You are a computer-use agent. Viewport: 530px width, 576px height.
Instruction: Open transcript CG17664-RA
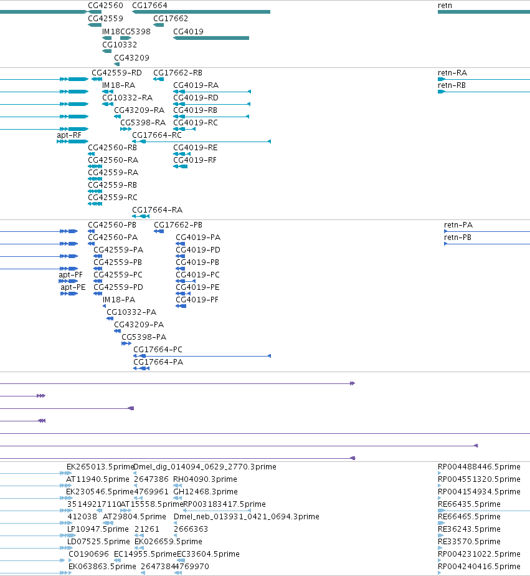click(x=157, y=211)
